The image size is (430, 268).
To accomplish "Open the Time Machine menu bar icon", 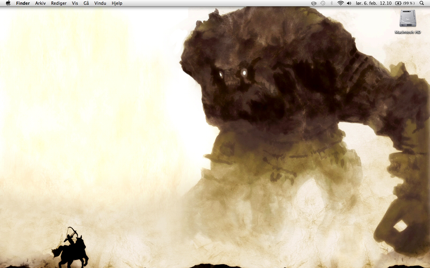I will pos(323,3).
